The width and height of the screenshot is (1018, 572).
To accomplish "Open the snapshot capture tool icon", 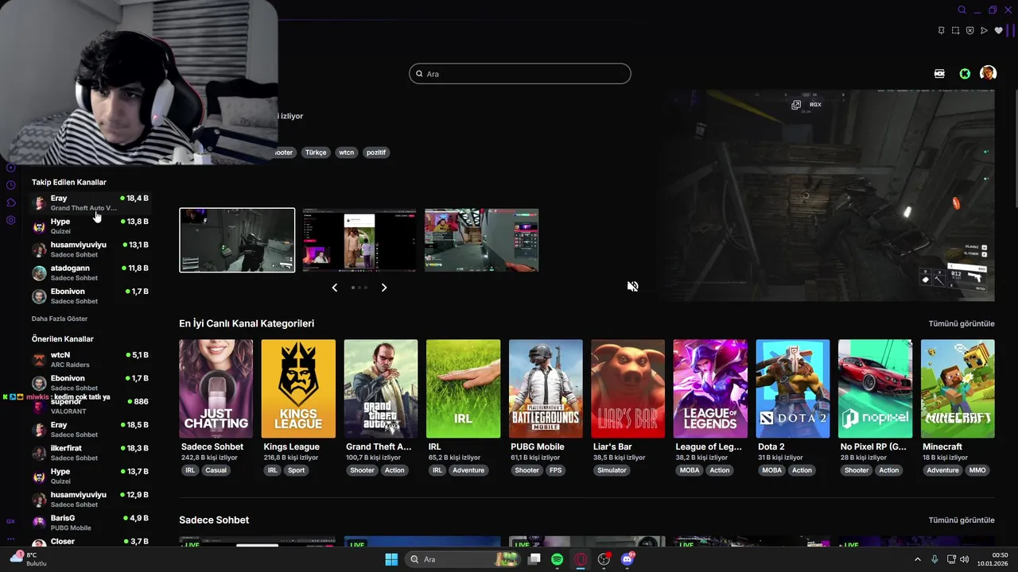I will [955, 31].
